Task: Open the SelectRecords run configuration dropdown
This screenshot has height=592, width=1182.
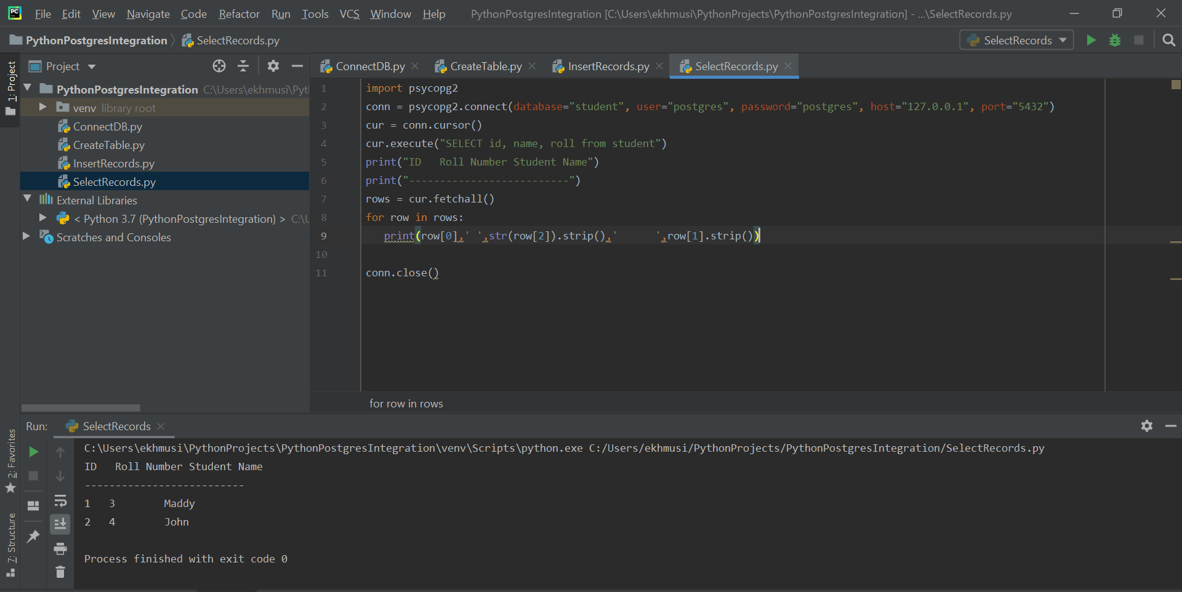Action: (1016, 40)
